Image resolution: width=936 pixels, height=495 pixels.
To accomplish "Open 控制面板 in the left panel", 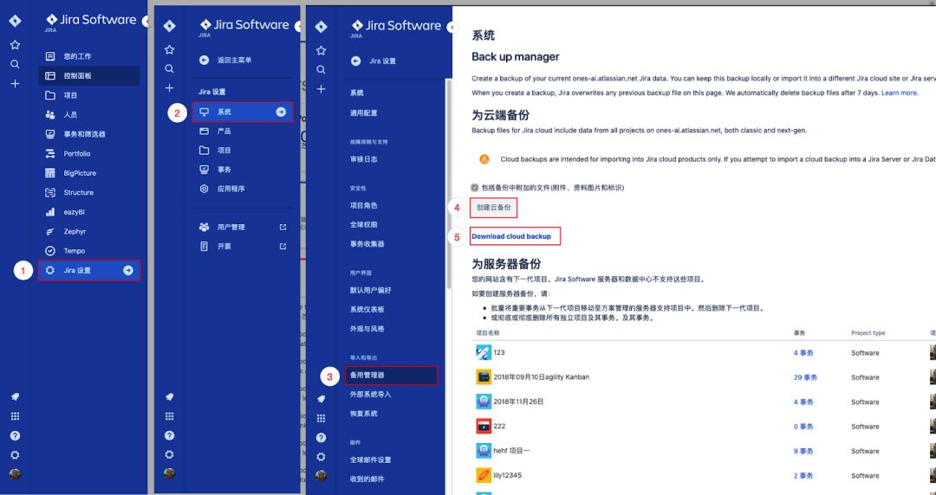I will pyautogui.click(x=89, y=76).
